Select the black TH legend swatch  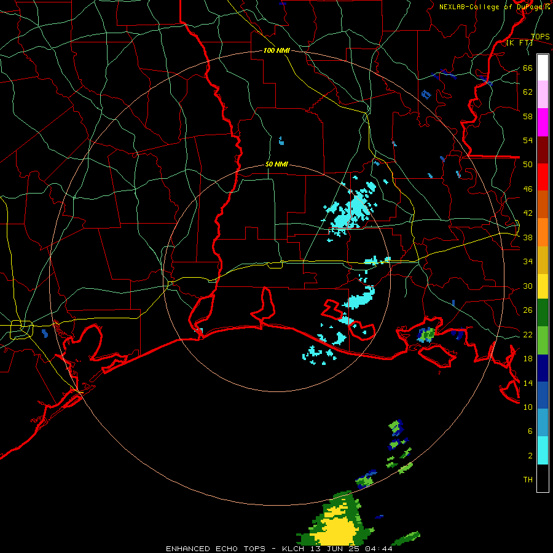pyautogui.click(x=543, y=478)
